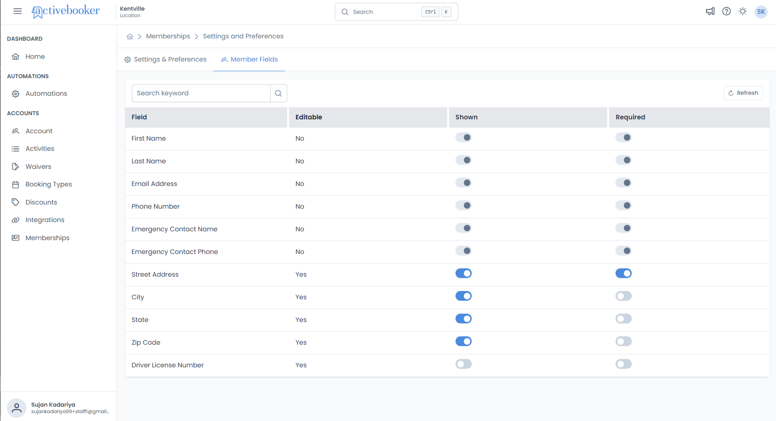Open Automations in the sidebar
The width and height of the screenshot is (776, 421).
tap(46, 93)
